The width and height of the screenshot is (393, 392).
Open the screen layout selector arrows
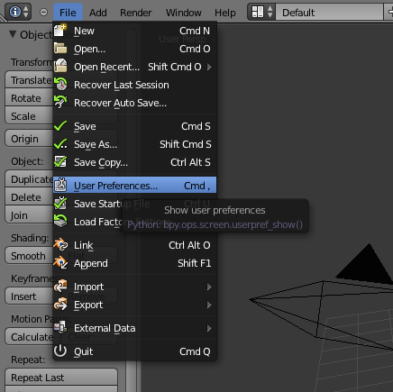pos(270,12)
